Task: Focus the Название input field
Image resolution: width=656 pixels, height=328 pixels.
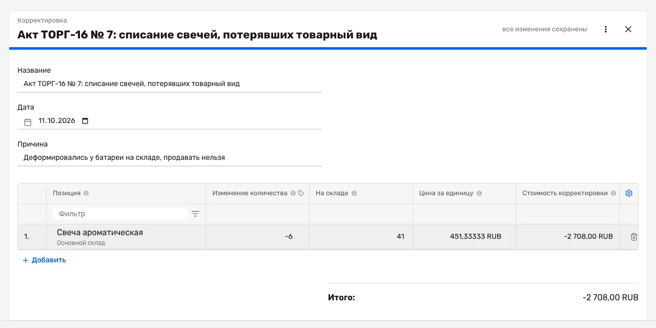Action: [170, 84]
